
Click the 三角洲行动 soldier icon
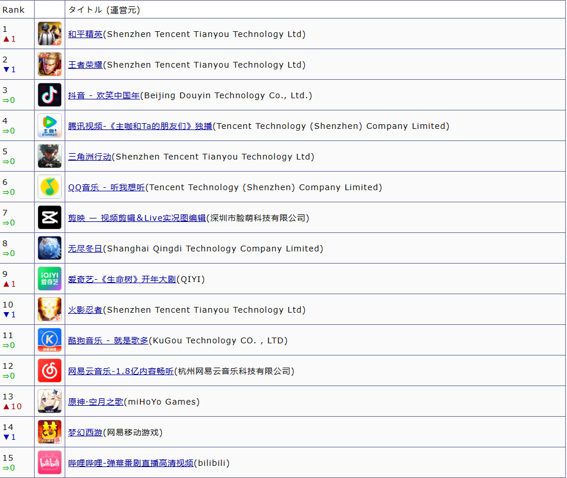pos(50,156)
